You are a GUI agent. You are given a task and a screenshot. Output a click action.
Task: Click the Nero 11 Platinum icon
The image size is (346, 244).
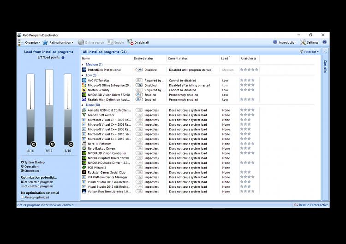pyautogui.click(x=84, y=144)
